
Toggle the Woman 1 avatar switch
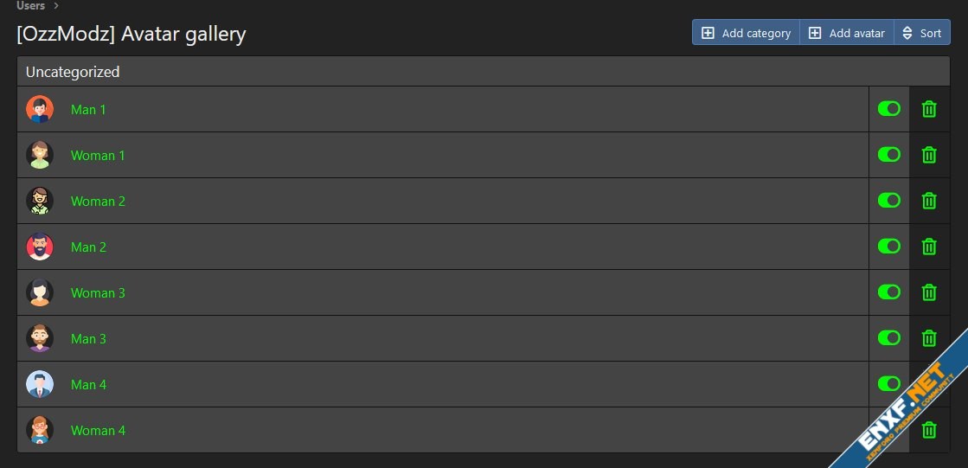coord(888,155)
